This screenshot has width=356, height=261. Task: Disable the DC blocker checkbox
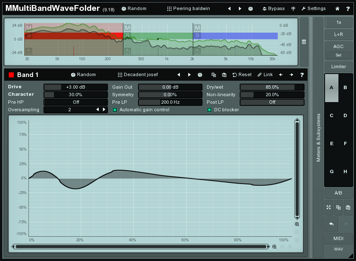(210, 110)
